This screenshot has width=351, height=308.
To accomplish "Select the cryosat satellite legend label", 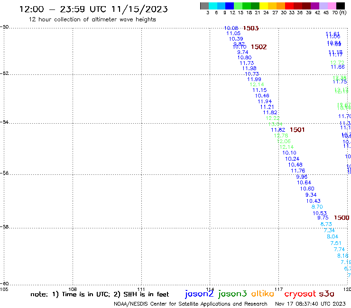I will 300,294.
